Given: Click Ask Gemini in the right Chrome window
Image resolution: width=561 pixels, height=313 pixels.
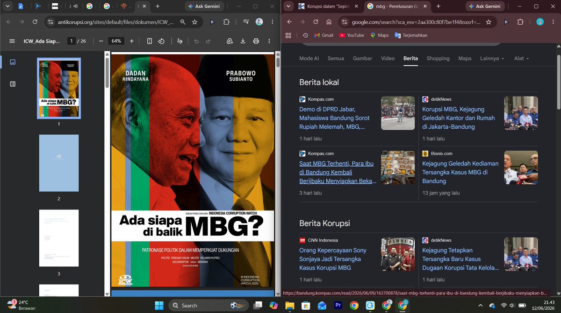Looking at the screenshot, I should [x=485, y=7].
